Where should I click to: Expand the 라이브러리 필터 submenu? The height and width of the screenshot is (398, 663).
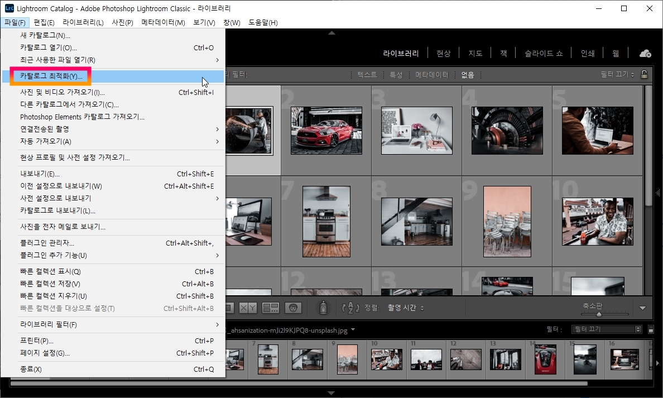113,324
